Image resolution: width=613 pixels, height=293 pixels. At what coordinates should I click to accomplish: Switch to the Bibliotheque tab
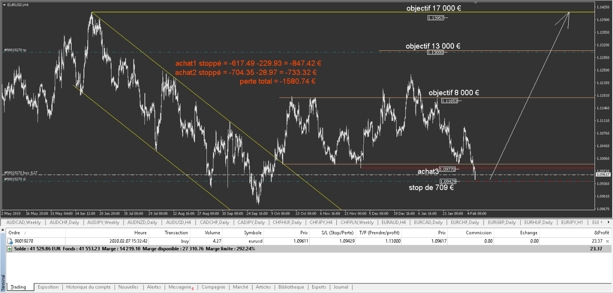(x=291, y=287)
